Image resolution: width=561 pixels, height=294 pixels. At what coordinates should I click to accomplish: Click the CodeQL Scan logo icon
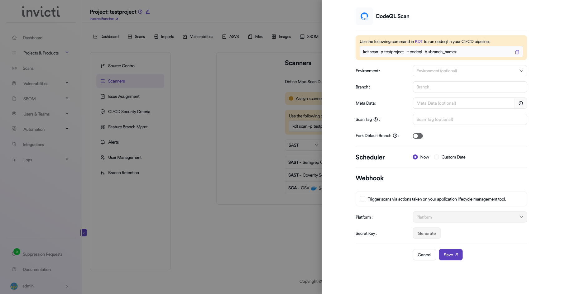point(364,16)
